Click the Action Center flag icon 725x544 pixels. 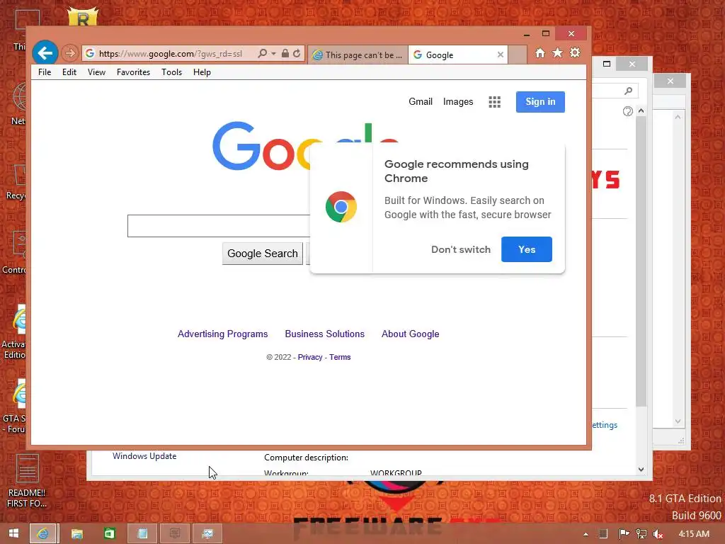coord(624,534)
